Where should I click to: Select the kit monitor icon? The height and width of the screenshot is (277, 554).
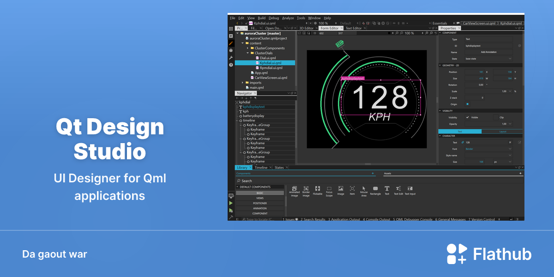231,196
